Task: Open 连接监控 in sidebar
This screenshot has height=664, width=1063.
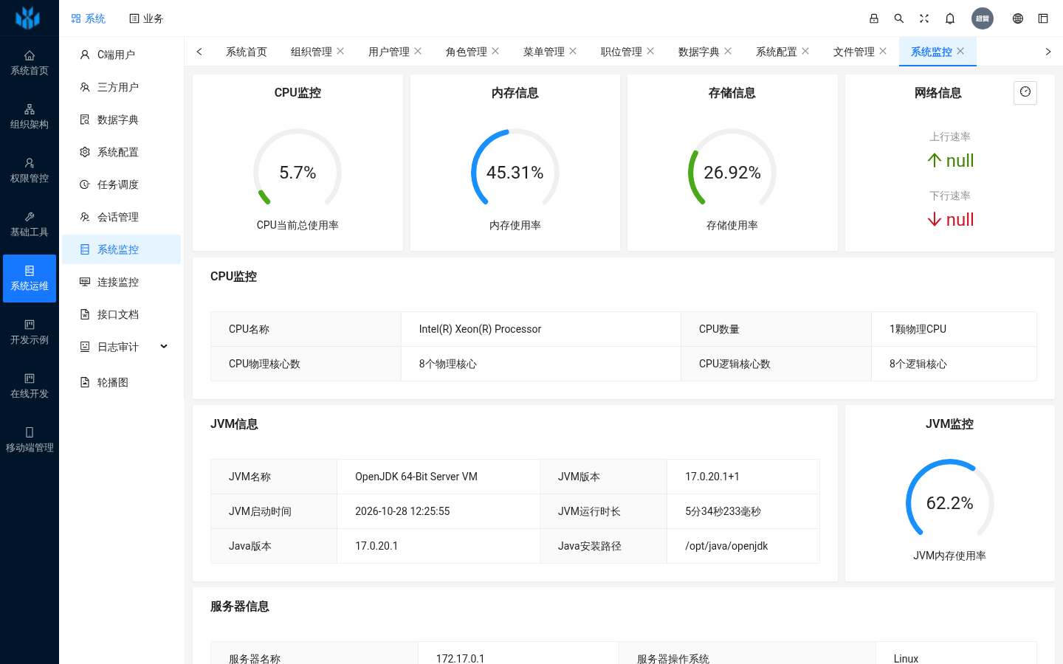Action: coord(122,282)
